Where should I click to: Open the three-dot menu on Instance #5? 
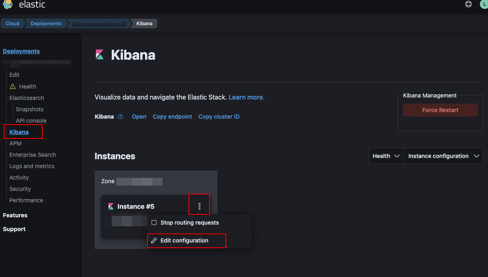click(200, 206)
